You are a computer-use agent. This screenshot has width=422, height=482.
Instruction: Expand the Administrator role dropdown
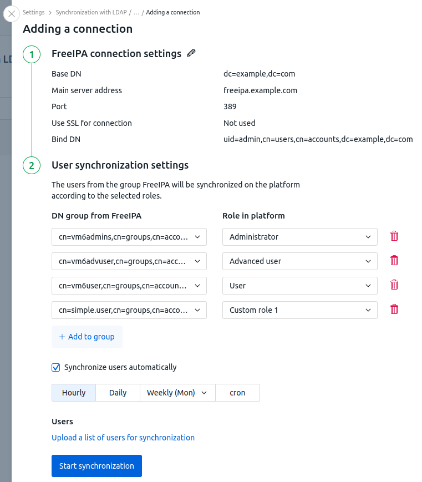[299, 237]
